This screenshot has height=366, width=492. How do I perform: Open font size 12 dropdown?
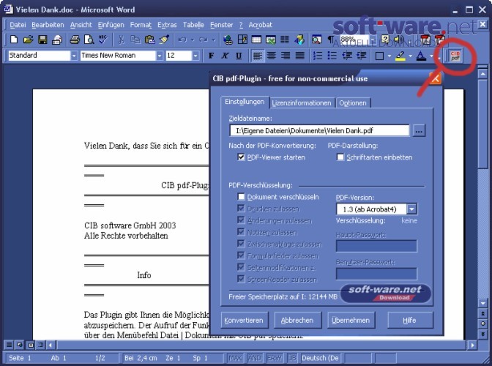(x=195, y=56)
